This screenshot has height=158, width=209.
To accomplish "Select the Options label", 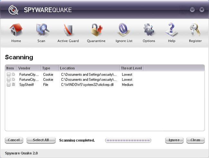I will (x=149, y=41).
